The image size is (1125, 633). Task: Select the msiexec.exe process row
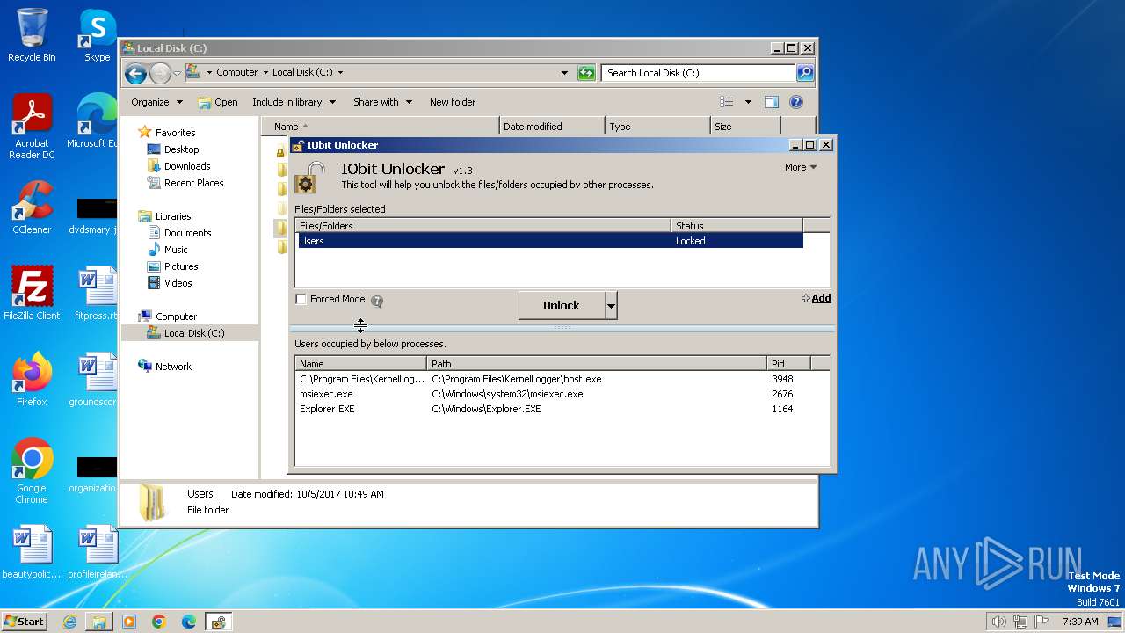pyautogui.click(x=562, y=394)
